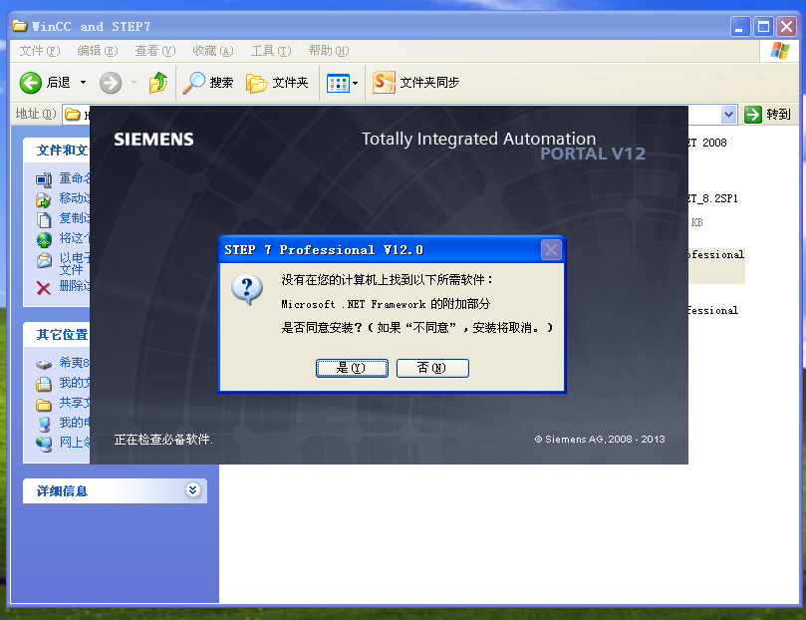The image size is (806, 620).
Task: Close the WinCC and STEP7 explorer window
Action: coord(786,26)
